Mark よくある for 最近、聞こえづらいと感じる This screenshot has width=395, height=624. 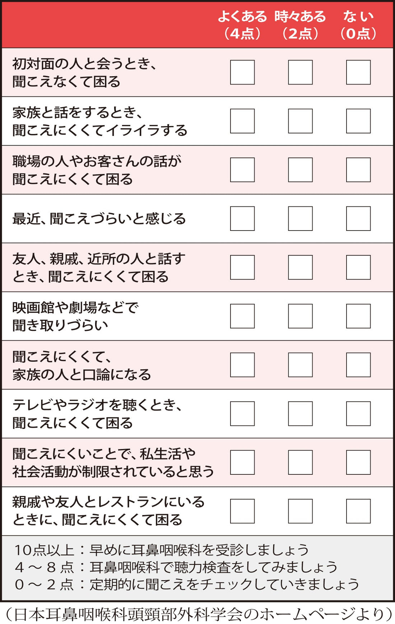pos(242,219)
